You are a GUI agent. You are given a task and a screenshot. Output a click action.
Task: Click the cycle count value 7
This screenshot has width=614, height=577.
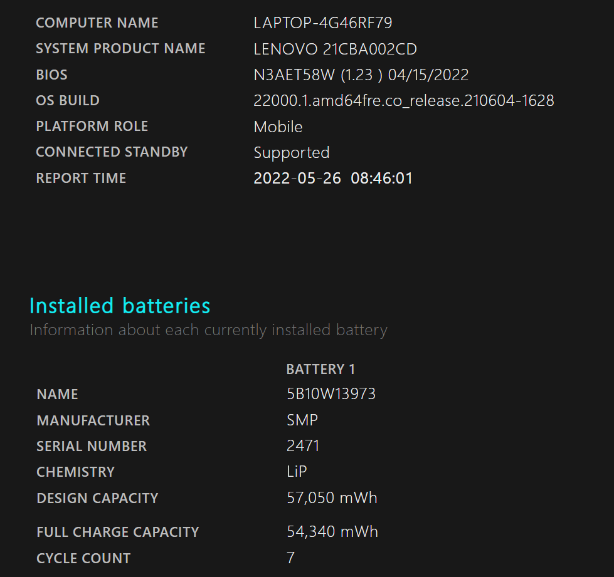point(290,558)
